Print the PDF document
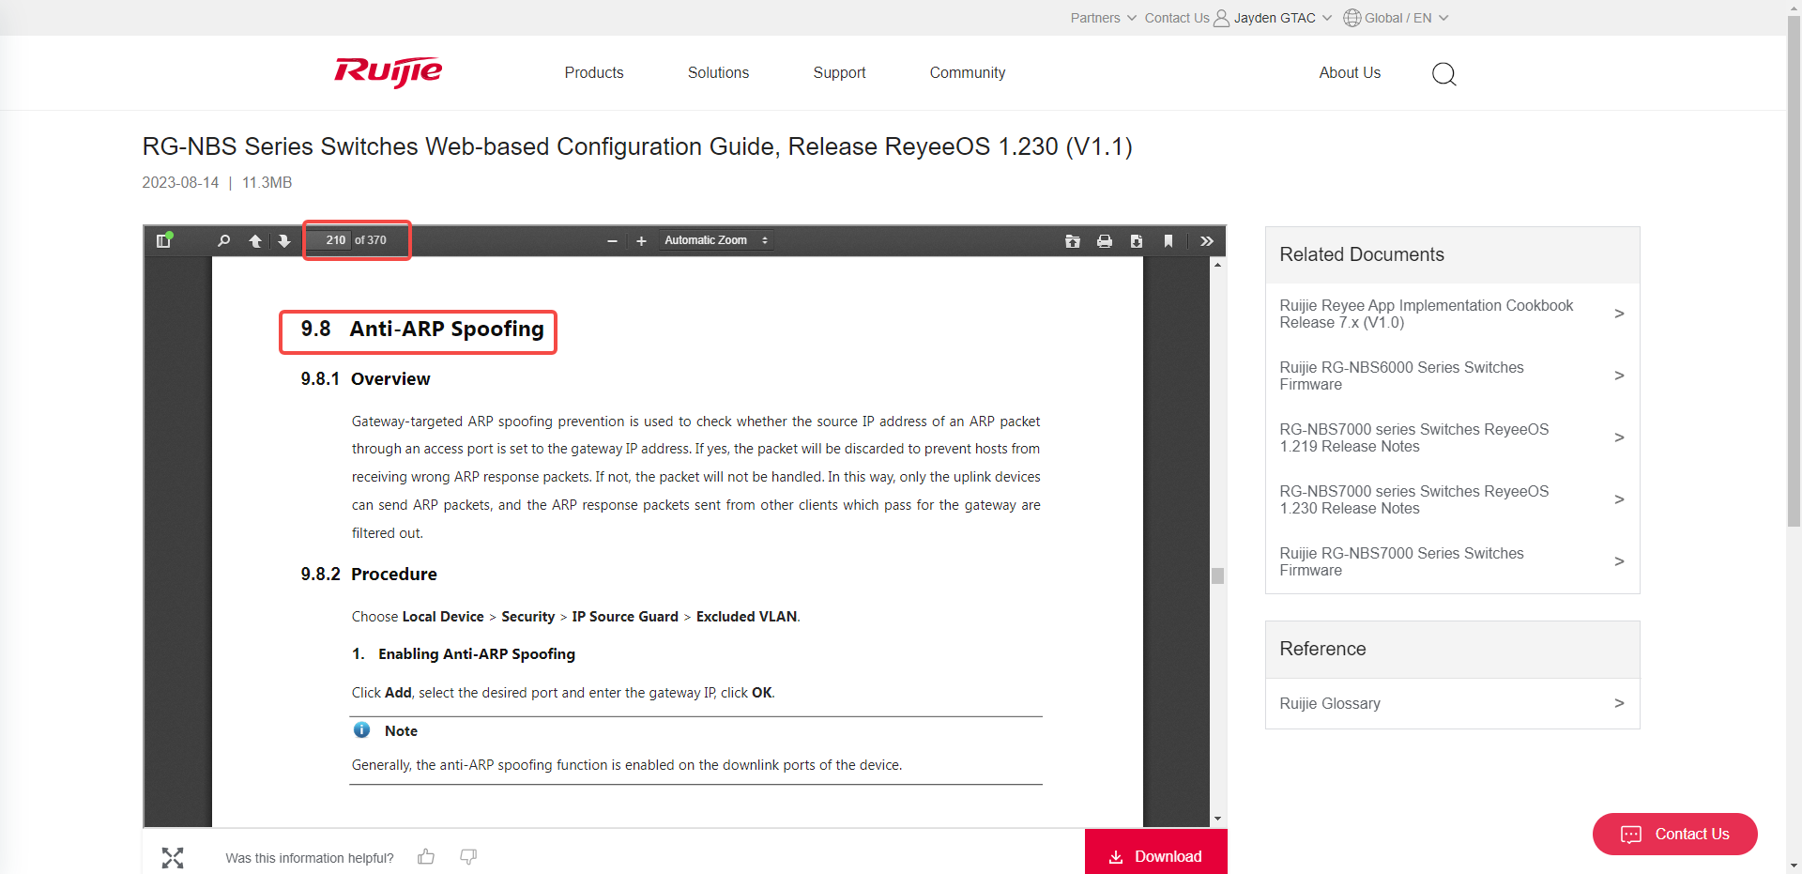This screenshot has height=874, width=1802. point(1105,241)
